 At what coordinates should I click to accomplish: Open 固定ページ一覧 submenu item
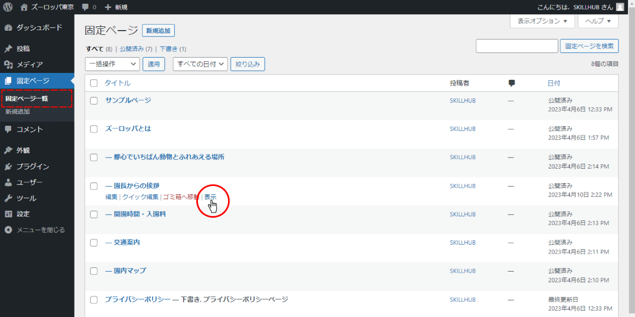(27, 98)
